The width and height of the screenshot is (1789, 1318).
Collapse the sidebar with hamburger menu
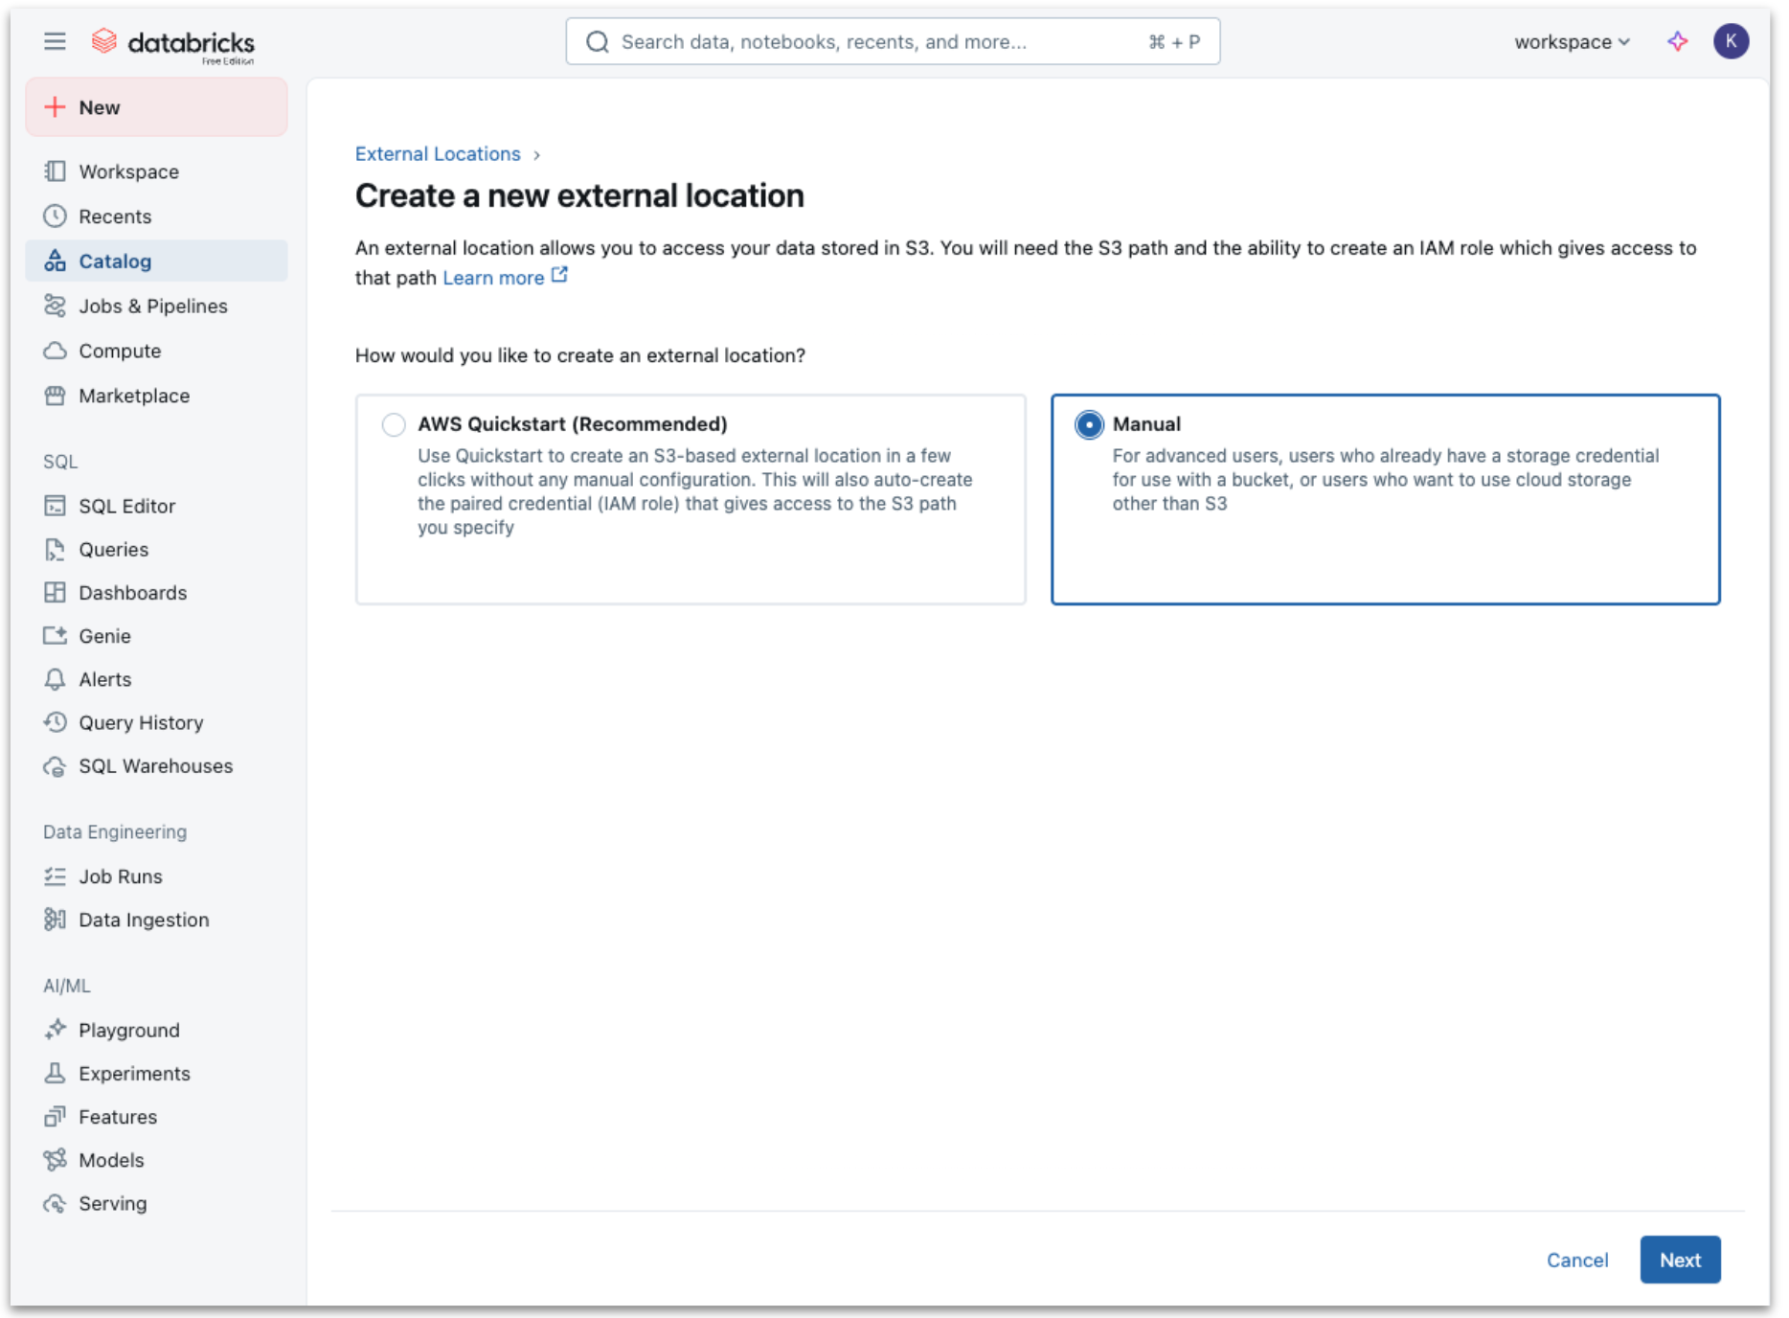55,41
